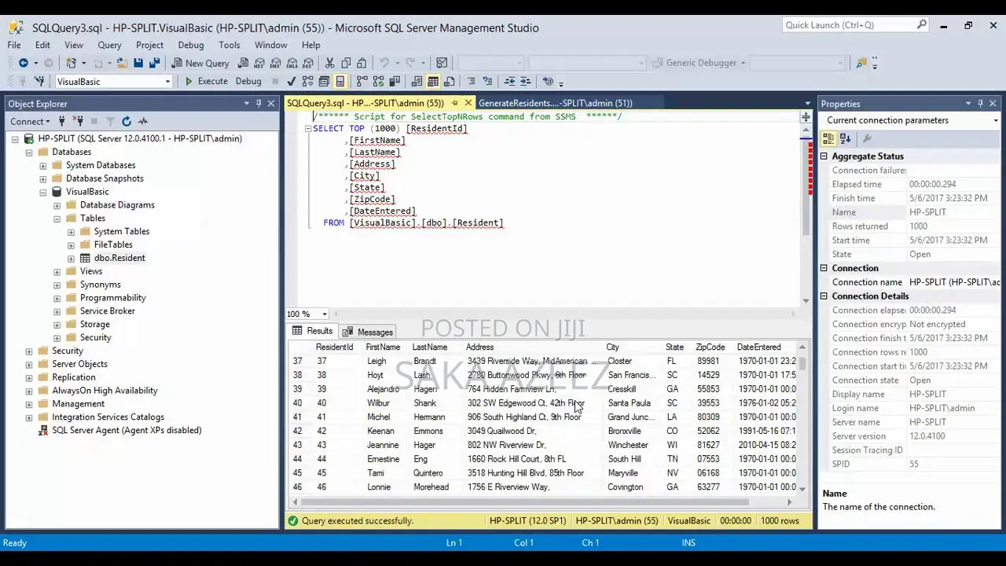Open the VisualBasic database dropdown
The image size is (1006, 566).
[x=167, y=82]
